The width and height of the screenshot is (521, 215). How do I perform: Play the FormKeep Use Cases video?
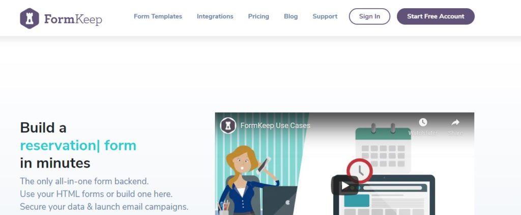(x=344, y=185)
